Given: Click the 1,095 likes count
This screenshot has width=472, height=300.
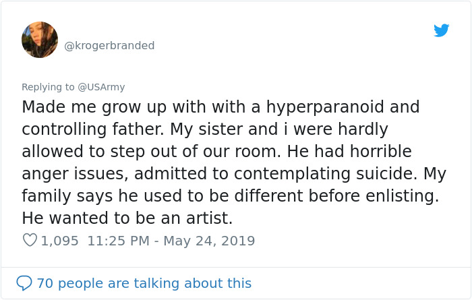Looking at the screenshot, I should coord(60,240).
